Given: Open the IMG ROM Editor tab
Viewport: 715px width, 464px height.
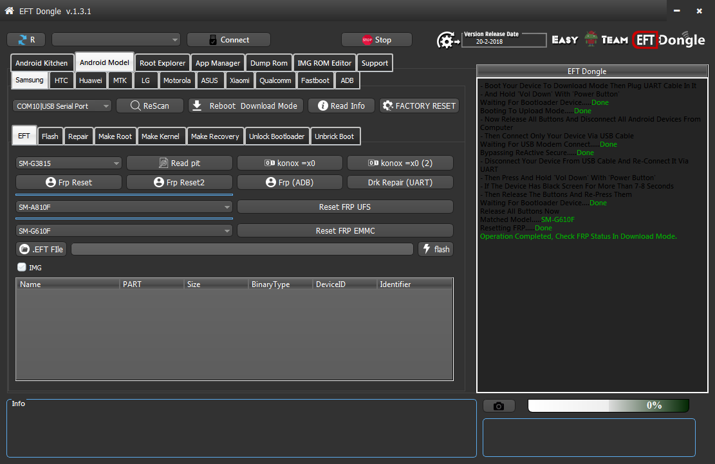Looking at the screenshot, I should pyautogui.click(x=324, y=63).
